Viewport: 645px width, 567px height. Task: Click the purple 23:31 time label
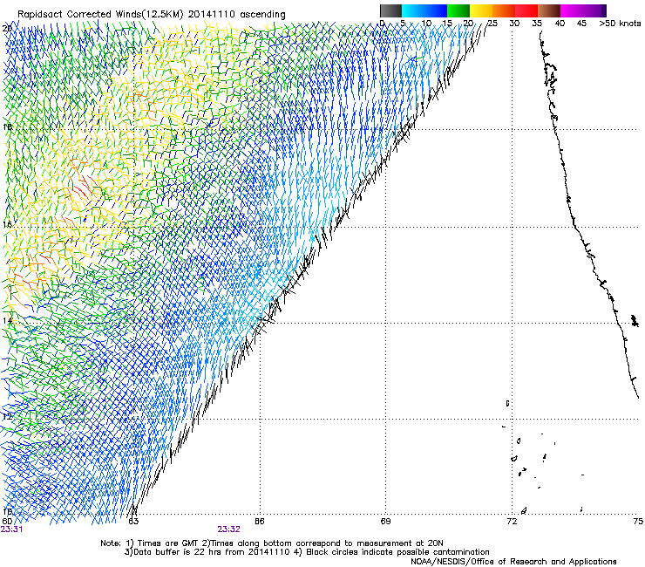coord(11,529)
